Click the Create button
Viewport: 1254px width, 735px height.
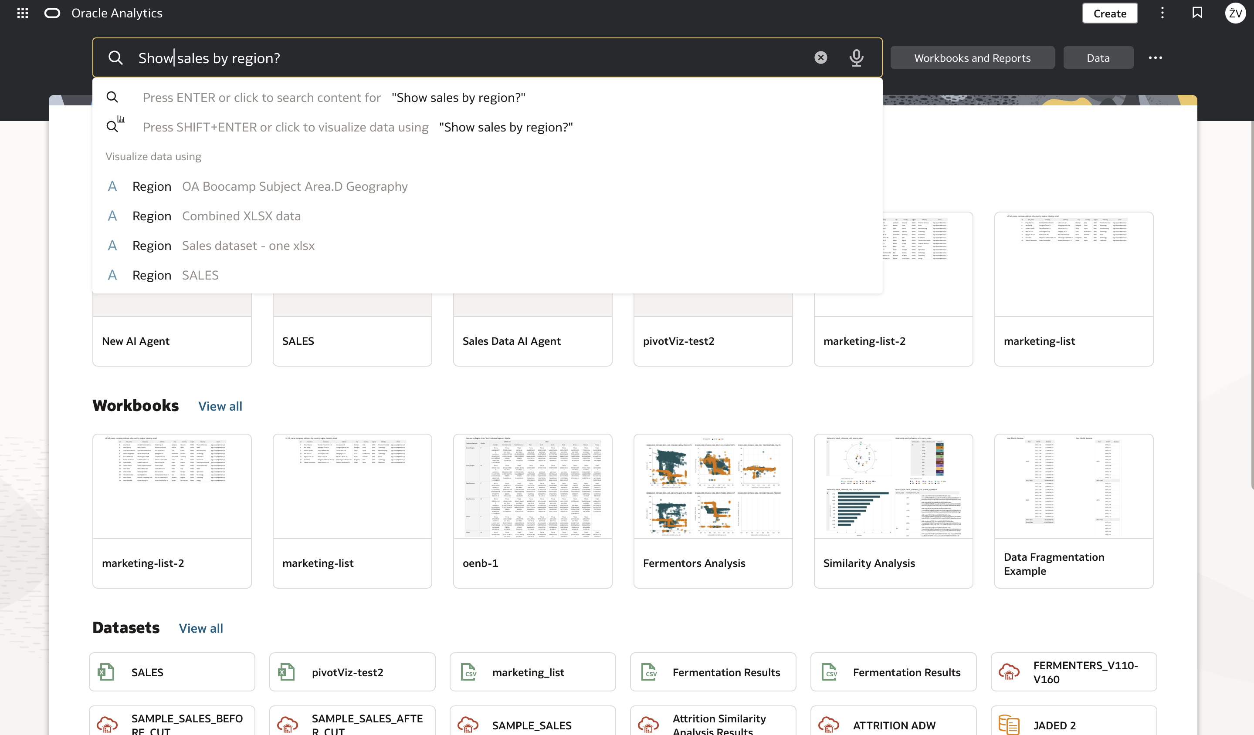pyautogui.click(x=1110, y=13)
